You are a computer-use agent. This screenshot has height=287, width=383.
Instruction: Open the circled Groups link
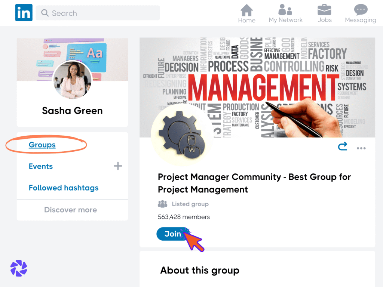coord(42,145)
